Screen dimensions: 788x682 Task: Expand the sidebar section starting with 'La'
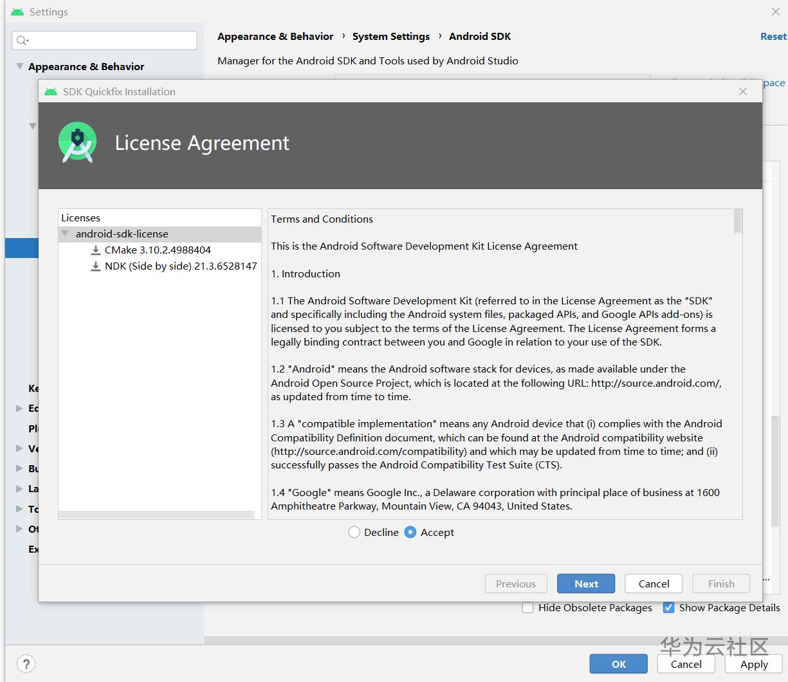point(19,488)
